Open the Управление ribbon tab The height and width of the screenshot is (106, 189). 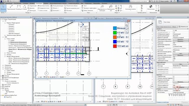[88, 4]
